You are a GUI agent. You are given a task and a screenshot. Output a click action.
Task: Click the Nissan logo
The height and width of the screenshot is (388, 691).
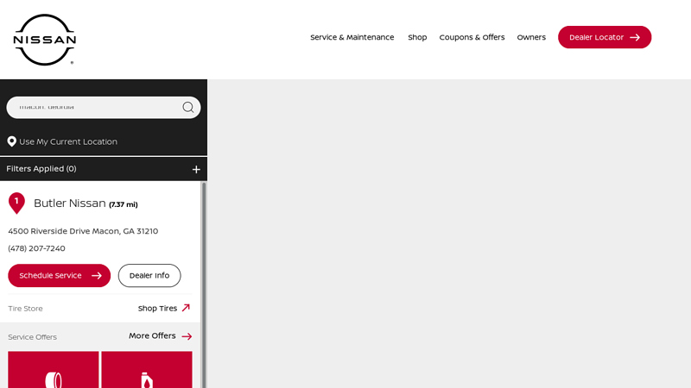(x=45, y=40)
